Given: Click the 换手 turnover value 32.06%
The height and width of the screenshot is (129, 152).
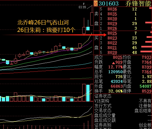Looking at the screenshot, I should pyautogui.click(x=116, y=91).
